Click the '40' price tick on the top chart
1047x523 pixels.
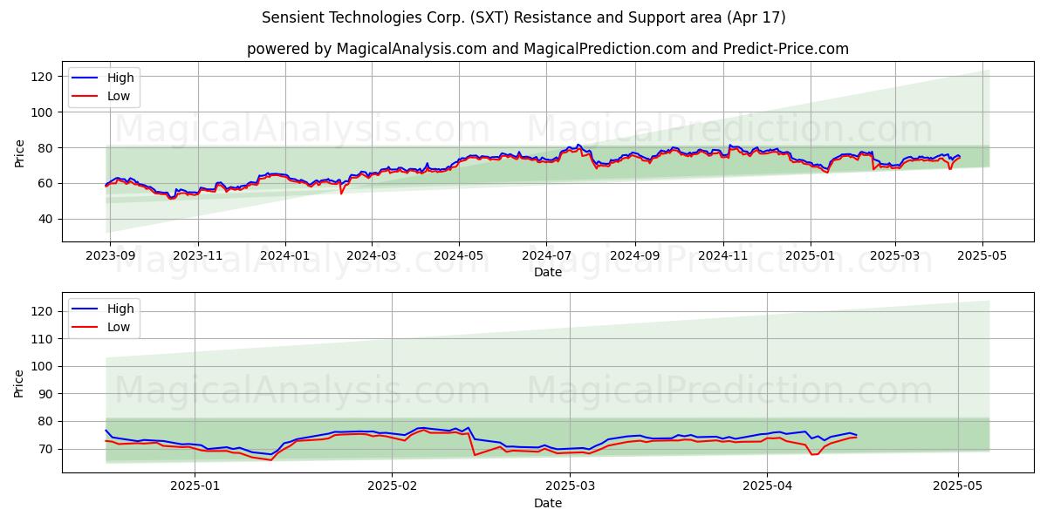pos(47,219)
